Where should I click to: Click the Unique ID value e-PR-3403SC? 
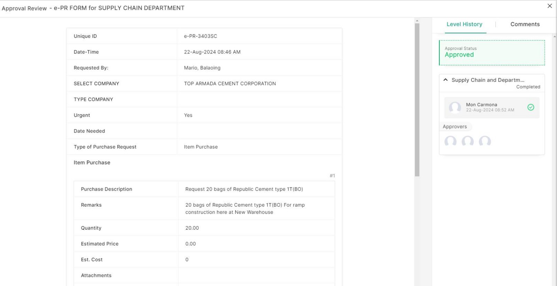[201, 36]
